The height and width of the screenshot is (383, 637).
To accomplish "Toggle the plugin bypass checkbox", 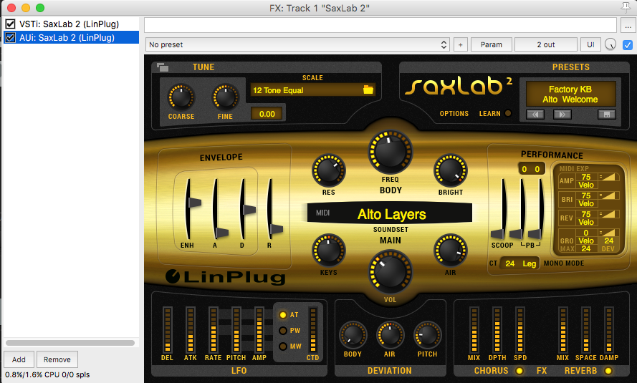I will click(x=627, y=44).
